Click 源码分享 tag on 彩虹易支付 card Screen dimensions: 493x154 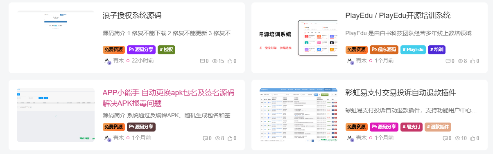(384, 127)
